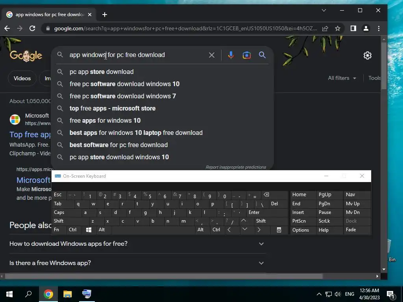Click the Videos filter chip
Viewport: 403px width, 302px height.
click(22, 78)
